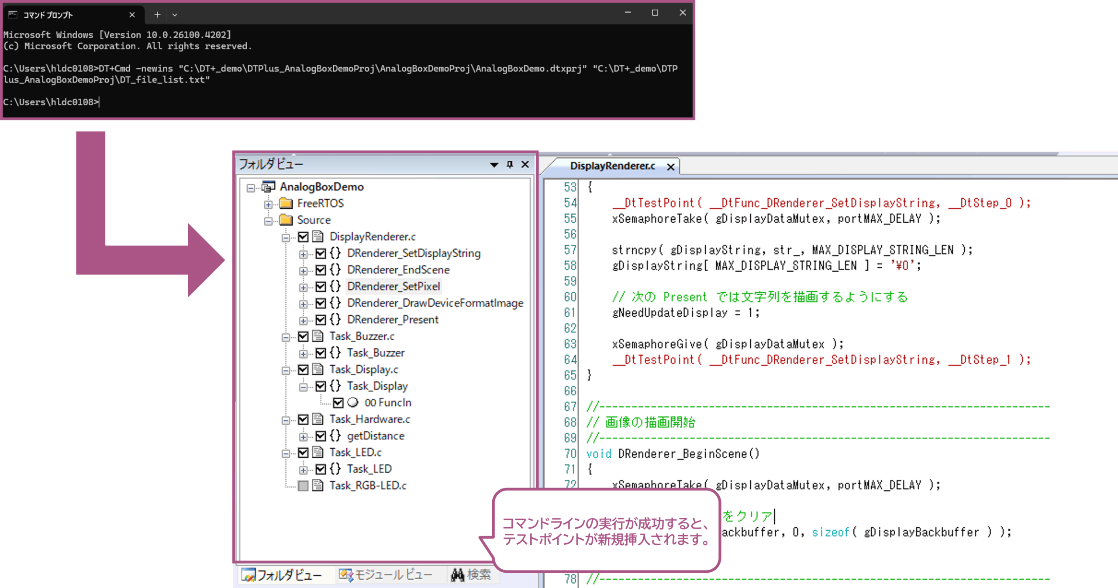The image size is (1118, 588).
Task: Click the FreeRTOS folder icon
Action: pyautogui.click(x=286, y=203)
